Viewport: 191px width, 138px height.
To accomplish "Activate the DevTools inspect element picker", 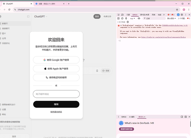I will point(118,15).
